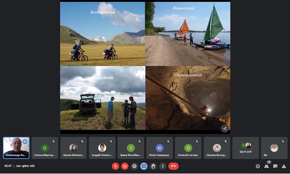Select Олександр participant tile
290x174 pixels.
pyautogui.click(x=16, y=148)
